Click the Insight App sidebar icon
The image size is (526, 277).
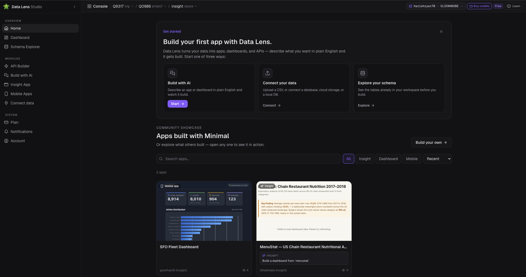[6, 85]
